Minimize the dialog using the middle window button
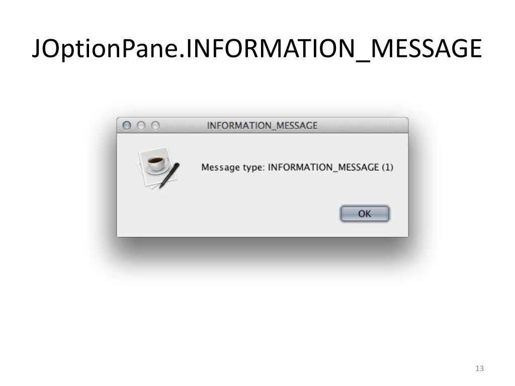Image resolution: width=515 pixels, height=386 pixels. click(x=141, y=125)
